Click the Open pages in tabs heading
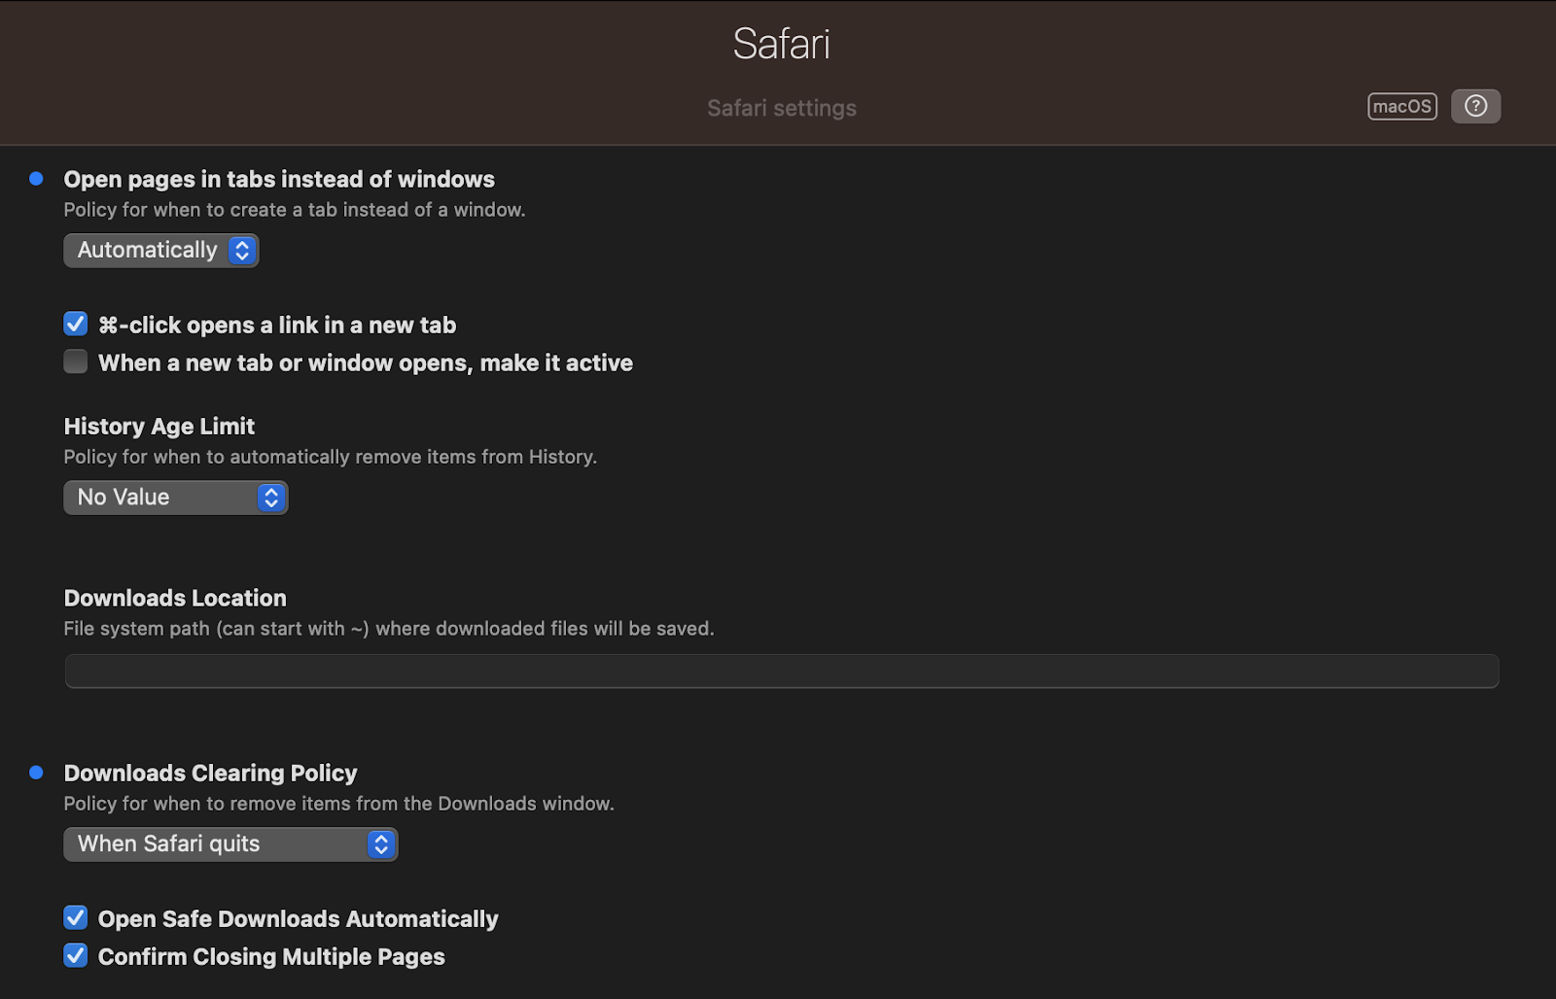Screen dimensions: 1556x999 (279, 179)
